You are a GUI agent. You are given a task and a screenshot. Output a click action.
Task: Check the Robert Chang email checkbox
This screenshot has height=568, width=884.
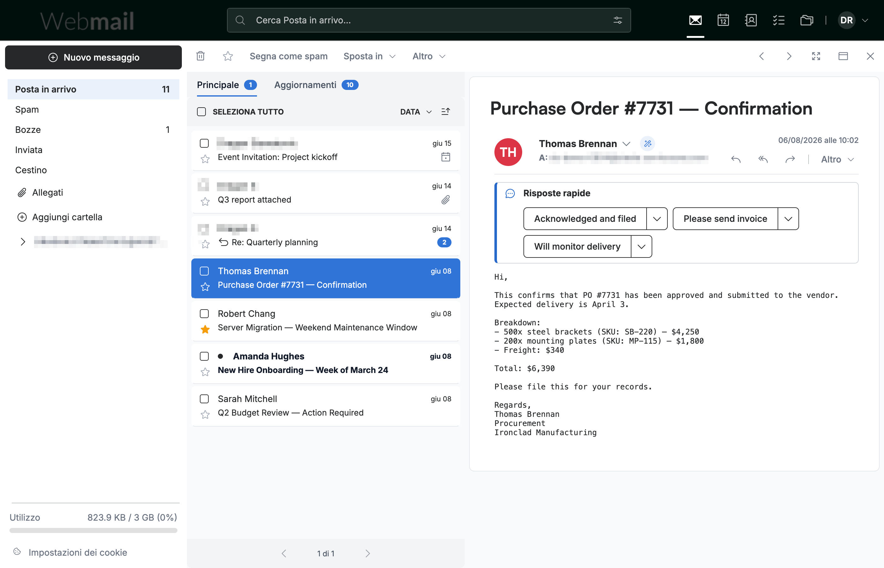[204, 314]
